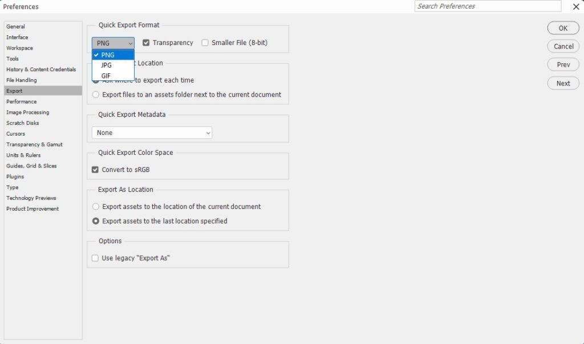Image resolution: width=584 pixels, height=344 pixels.
Task: Open the Transparency & Gamut section
Action: (35, 144)
